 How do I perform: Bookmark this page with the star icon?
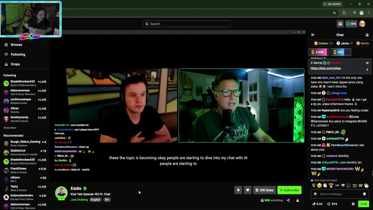(x=334, y=13)
